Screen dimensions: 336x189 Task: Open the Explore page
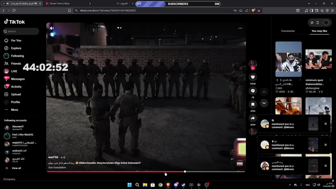tap(13, 48)
